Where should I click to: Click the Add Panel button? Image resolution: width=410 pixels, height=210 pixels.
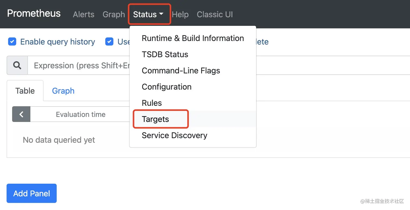[31, 193]
